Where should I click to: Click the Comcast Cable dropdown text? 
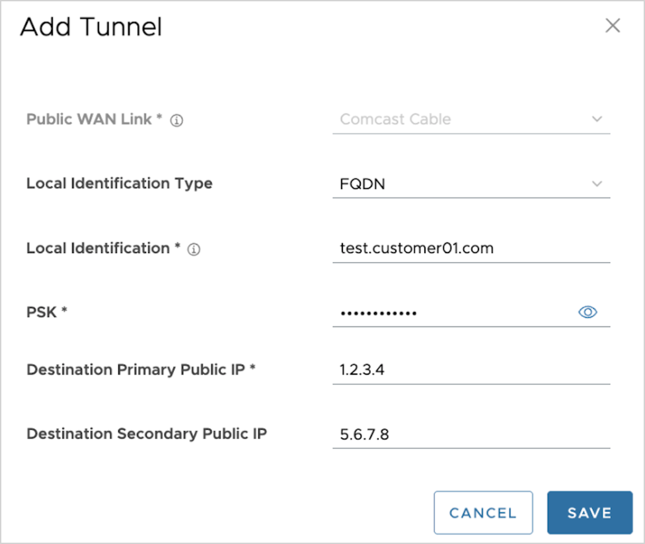pyautogui.click(x=395, y=120)
